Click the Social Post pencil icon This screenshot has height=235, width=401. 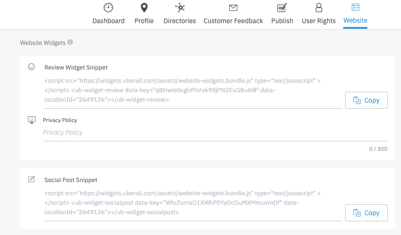coord(31,179)
